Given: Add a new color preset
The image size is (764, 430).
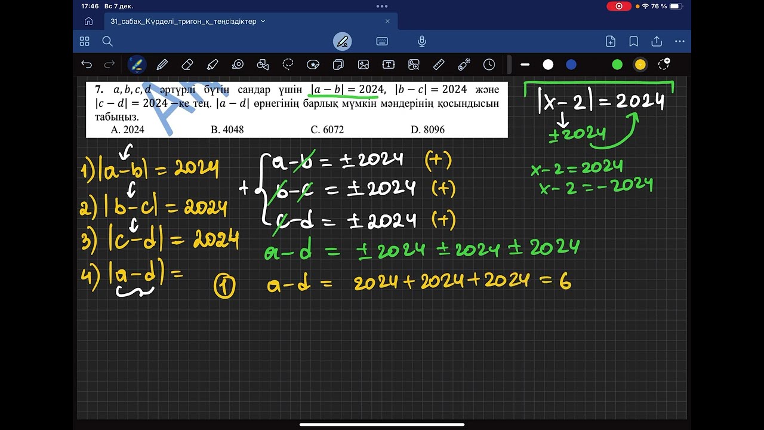Looking at the screenshot, I should 664,64.
